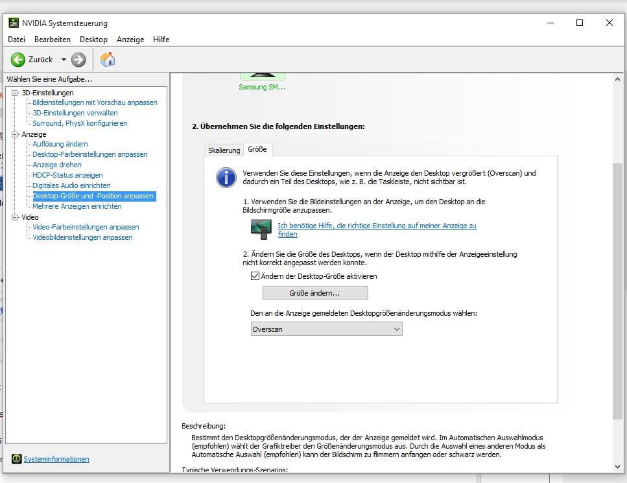Open Desktop-Farbeinstellungen anpassen

click(x=90, y=154)
